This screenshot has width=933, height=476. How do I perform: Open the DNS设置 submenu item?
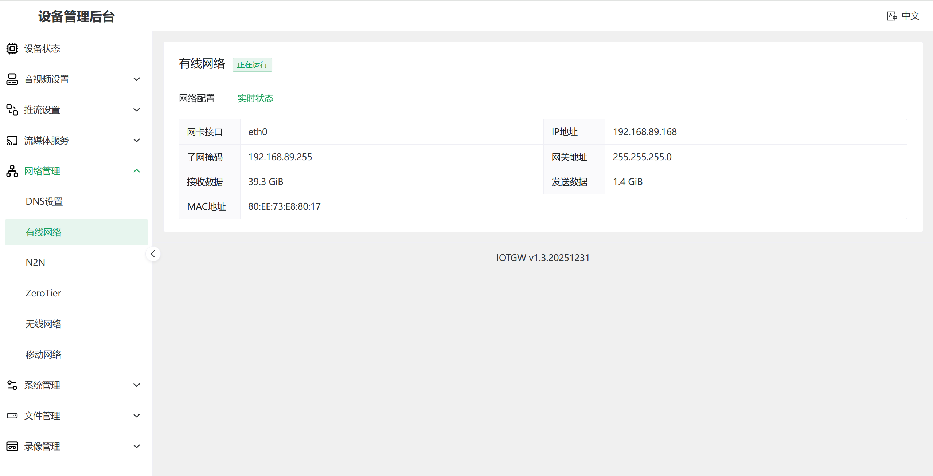[x=44, y=201]
